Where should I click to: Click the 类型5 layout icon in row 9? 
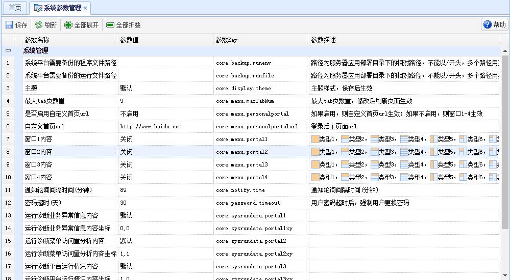point(433,164)
